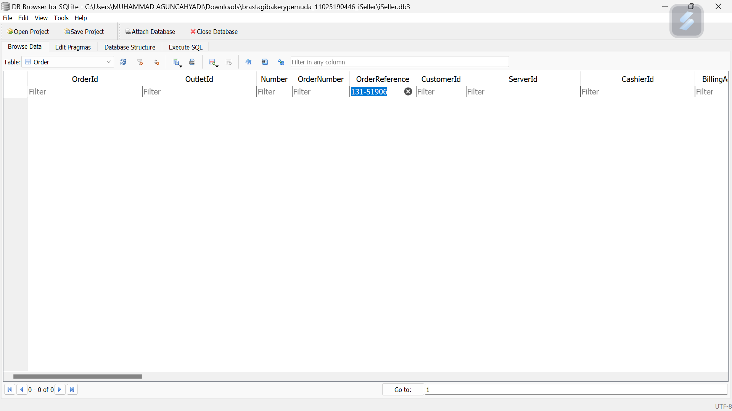This screenshot has height=411, width=732.
Task: Click the horizontal scrollbar thumb
Action: coord(77,377)
